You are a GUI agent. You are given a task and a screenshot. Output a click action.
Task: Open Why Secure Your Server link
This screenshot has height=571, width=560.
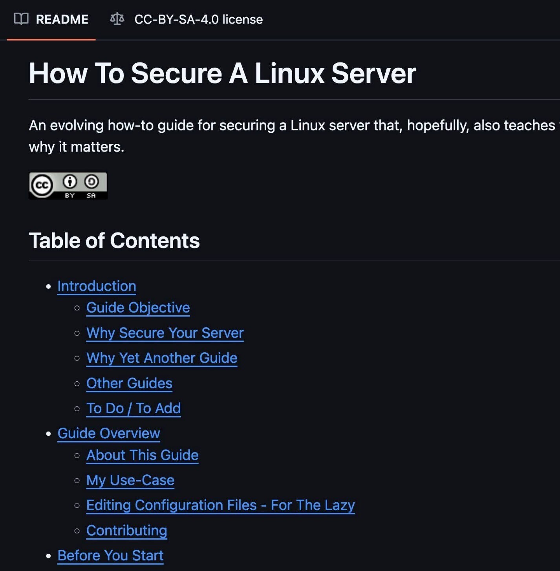coord(165,333)
